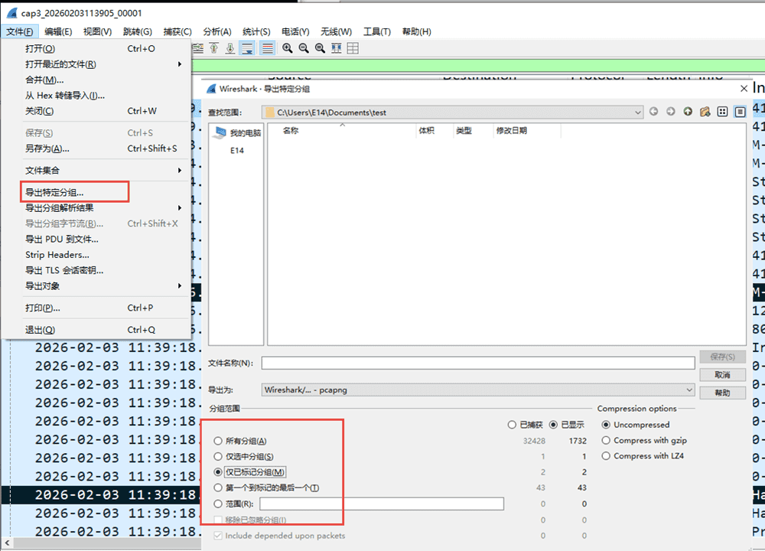765x551 pixels.
Task: Open the 统计 menu in menu bar
Action: pos(256,31)
